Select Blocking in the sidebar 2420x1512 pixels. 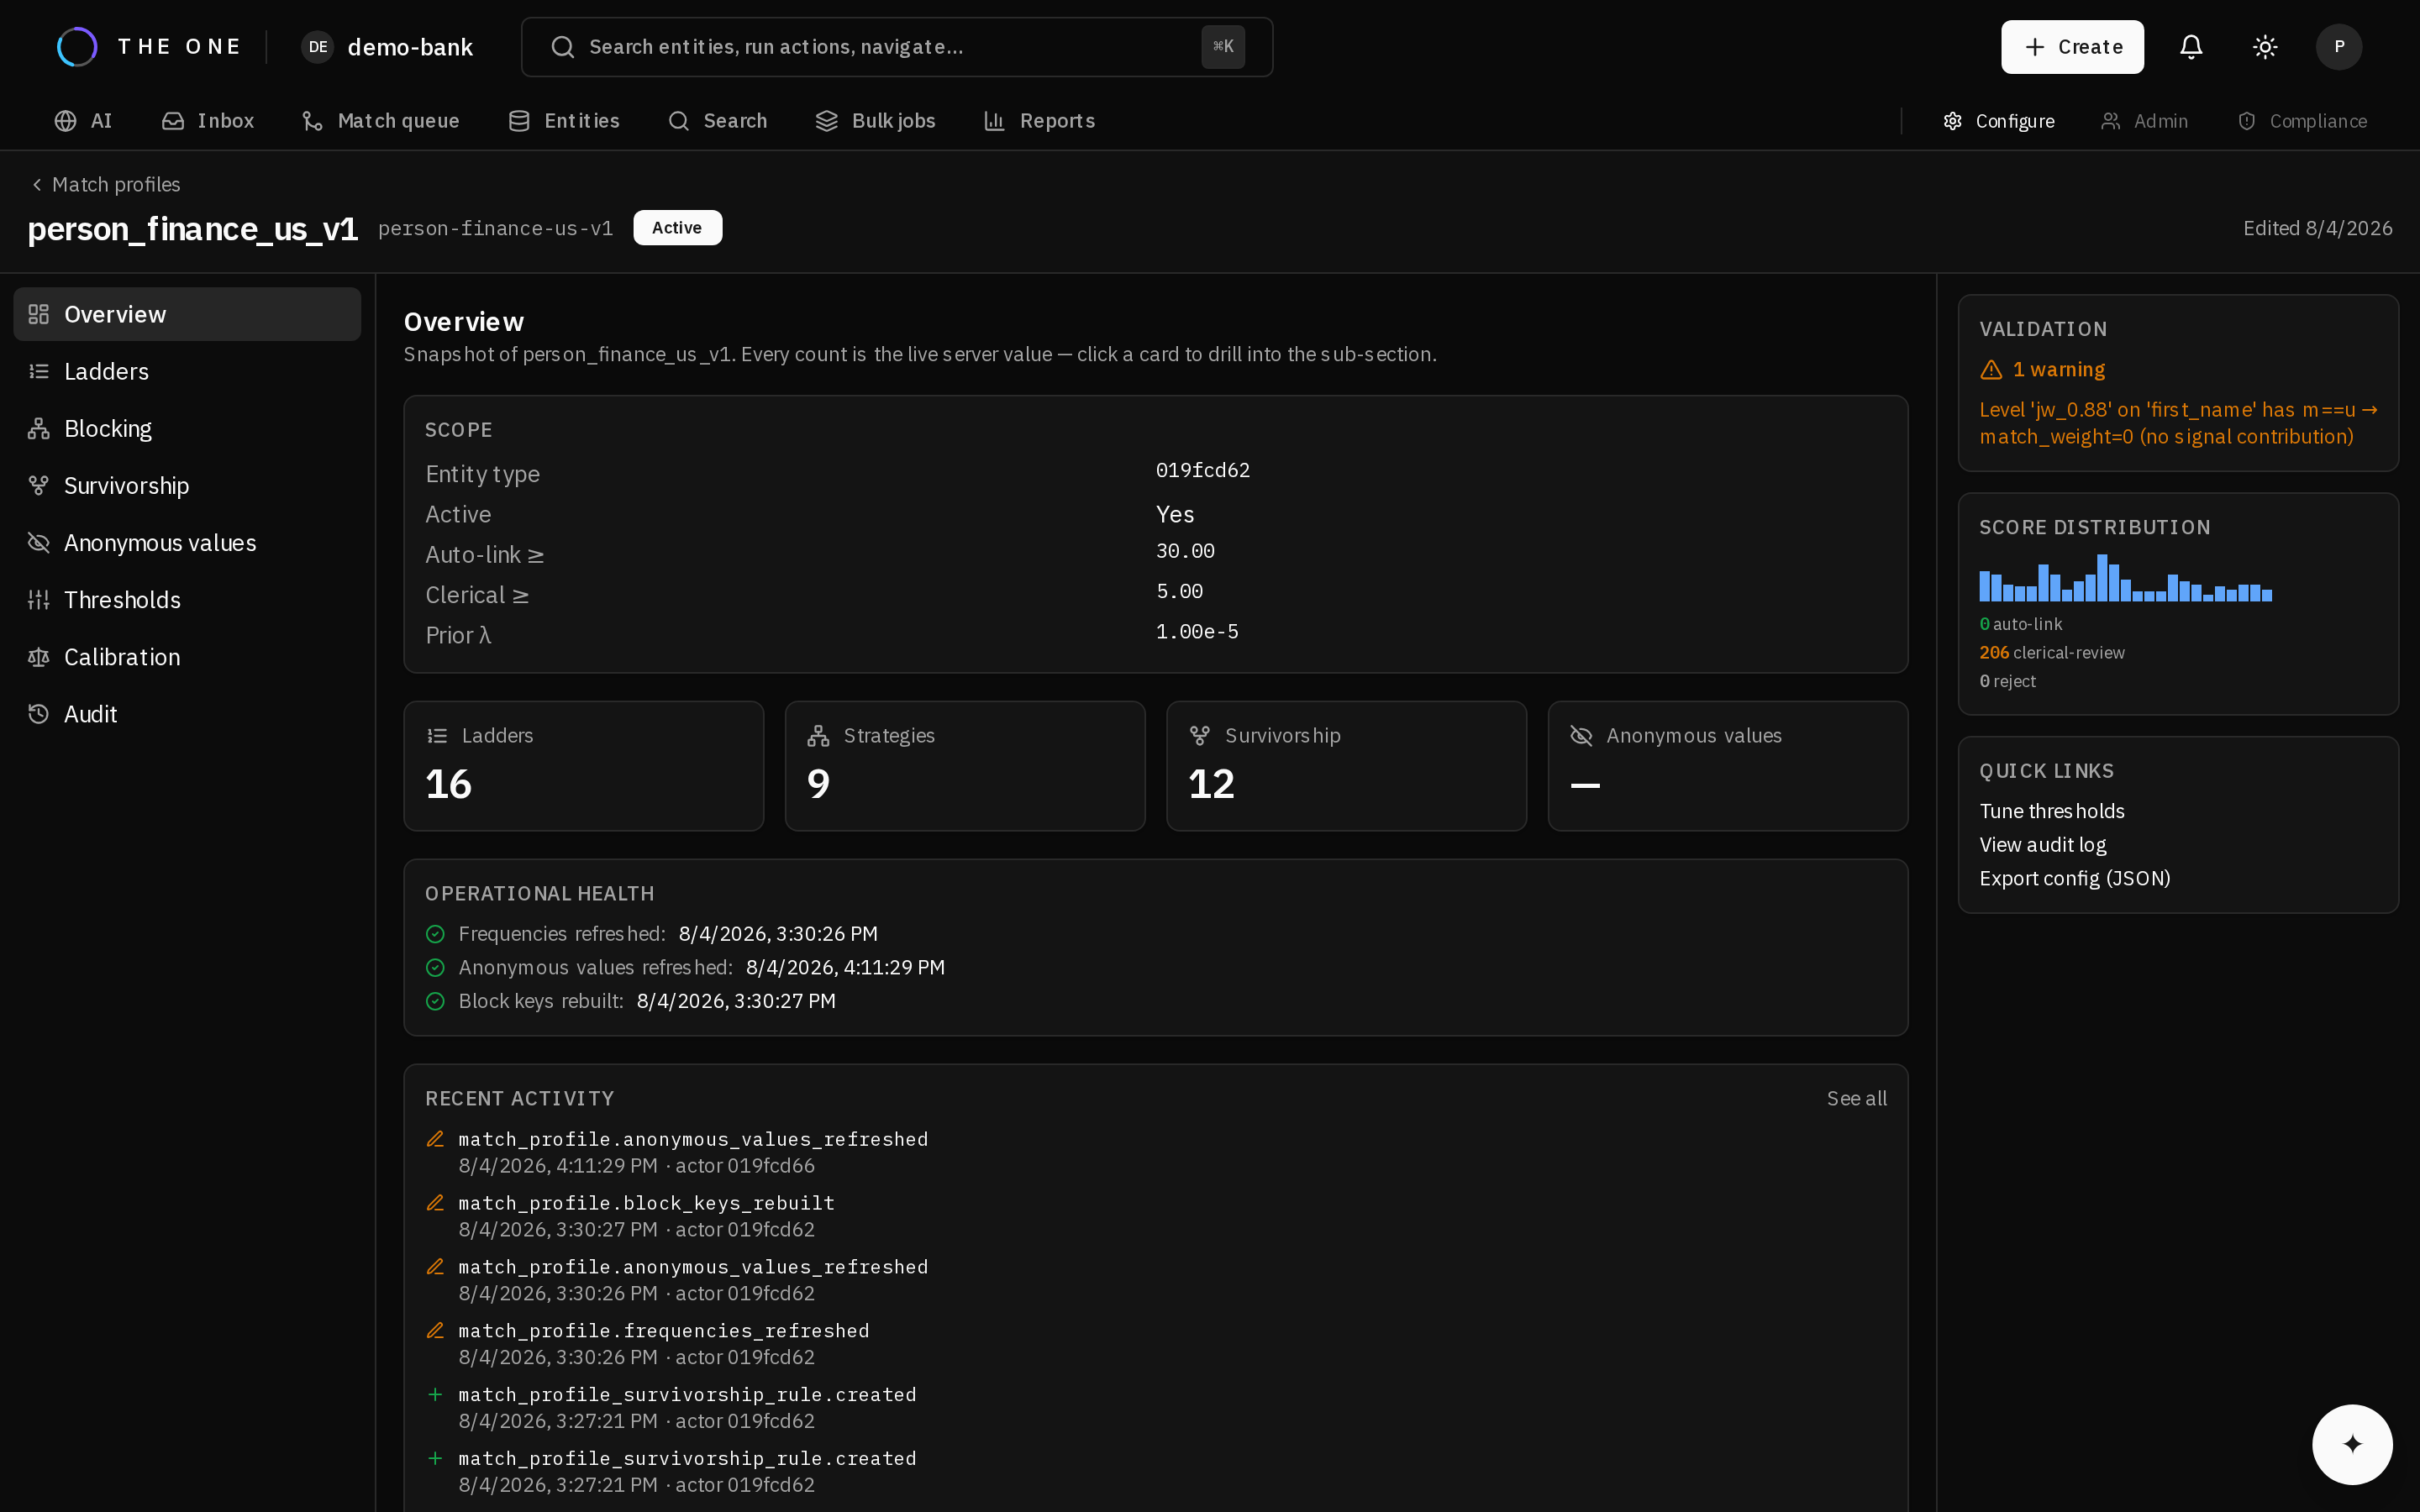pyautogui.click(x=187, y=429)
